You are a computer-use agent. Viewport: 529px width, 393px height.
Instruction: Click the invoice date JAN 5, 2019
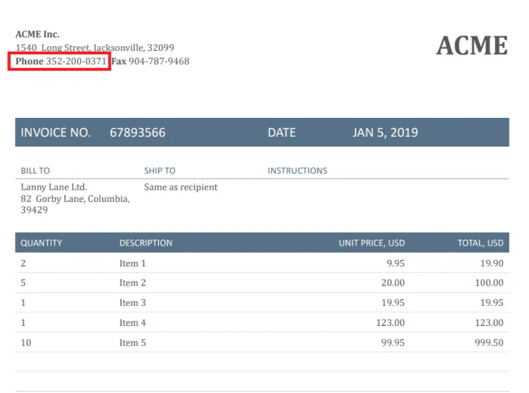tap(385, 133)
